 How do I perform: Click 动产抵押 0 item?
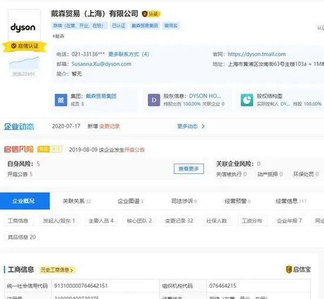click(x=270, y=174)
